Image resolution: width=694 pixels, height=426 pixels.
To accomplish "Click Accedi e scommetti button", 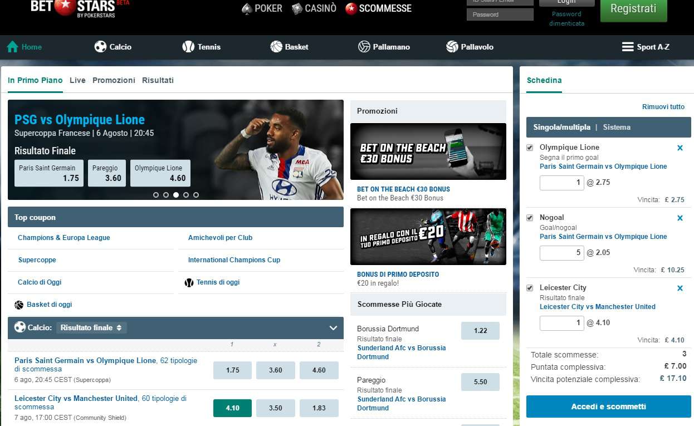I will [609, 407].
